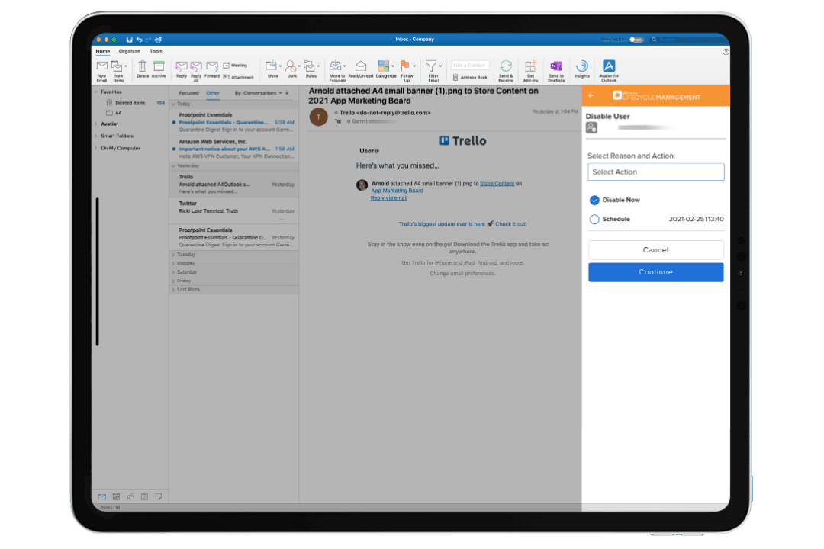Go back using the orange header arrow
Image resolution: width=824 pixels, height=549 pixels.
click(591, 96)
